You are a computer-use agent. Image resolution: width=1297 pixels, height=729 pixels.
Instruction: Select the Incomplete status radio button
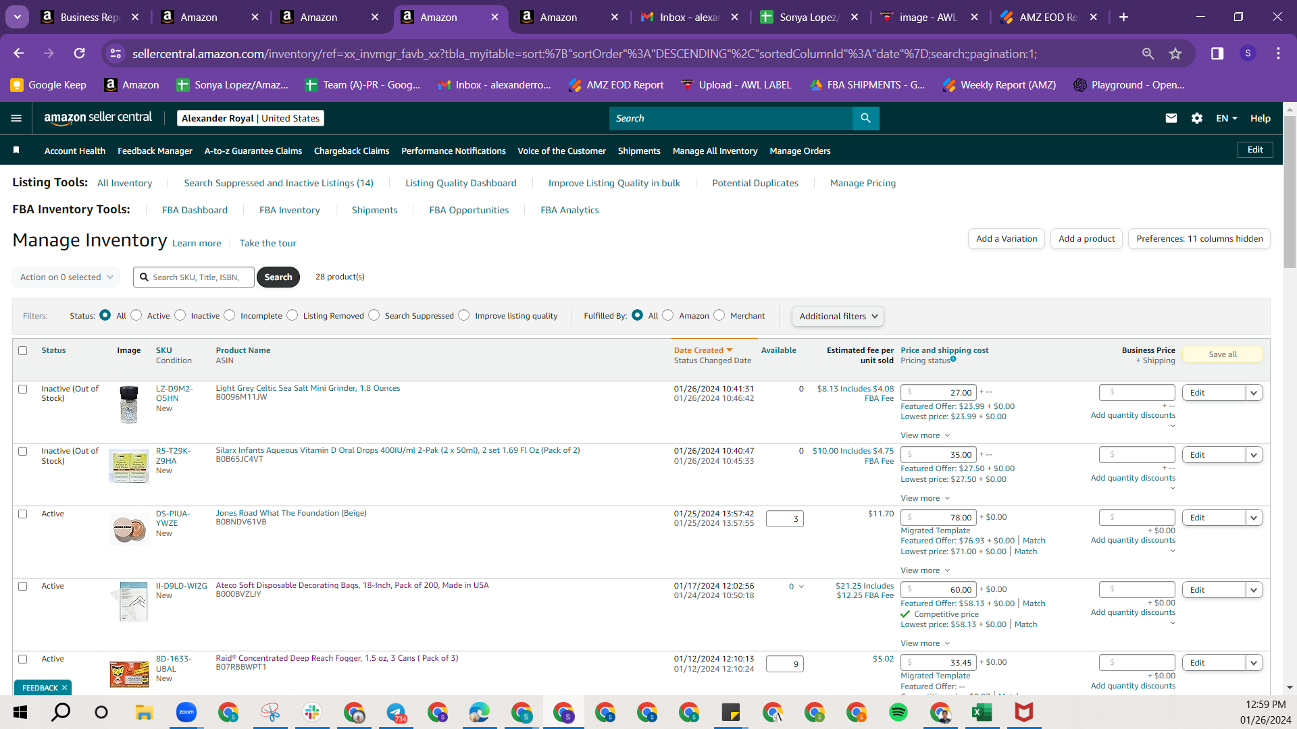tap(230, 315)
